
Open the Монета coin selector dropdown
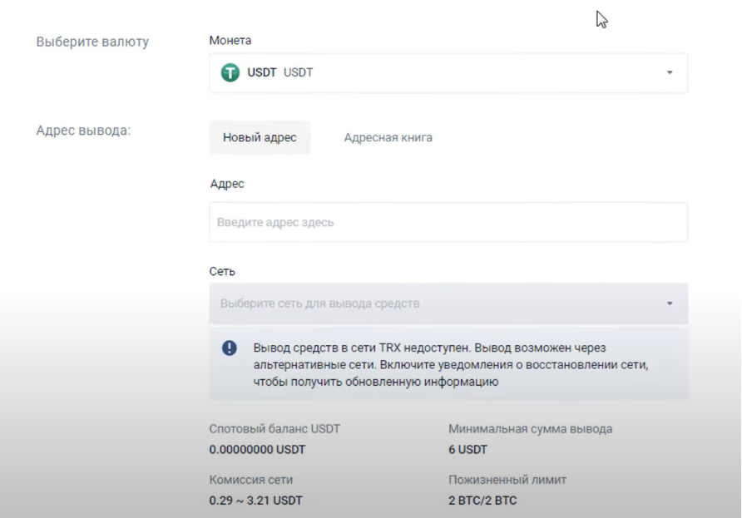[x=448, y=73]
